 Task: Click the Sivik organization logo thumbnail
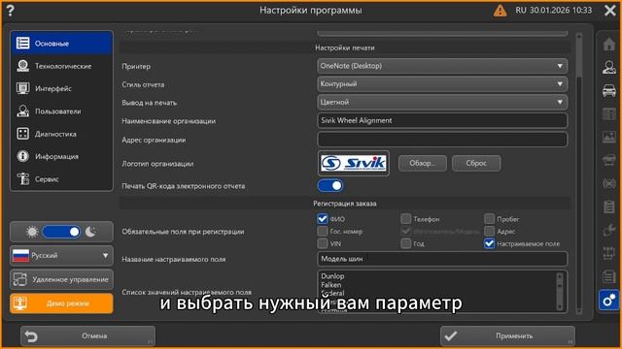[354, 163]
